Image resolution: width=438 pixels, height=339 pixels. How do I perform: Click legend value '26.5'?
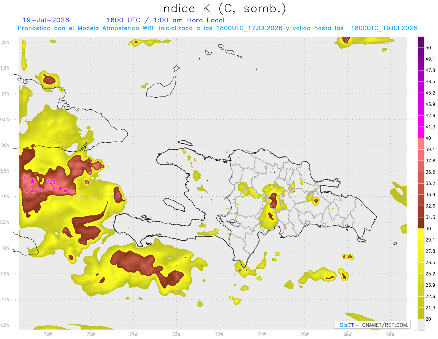pos(430,263)
